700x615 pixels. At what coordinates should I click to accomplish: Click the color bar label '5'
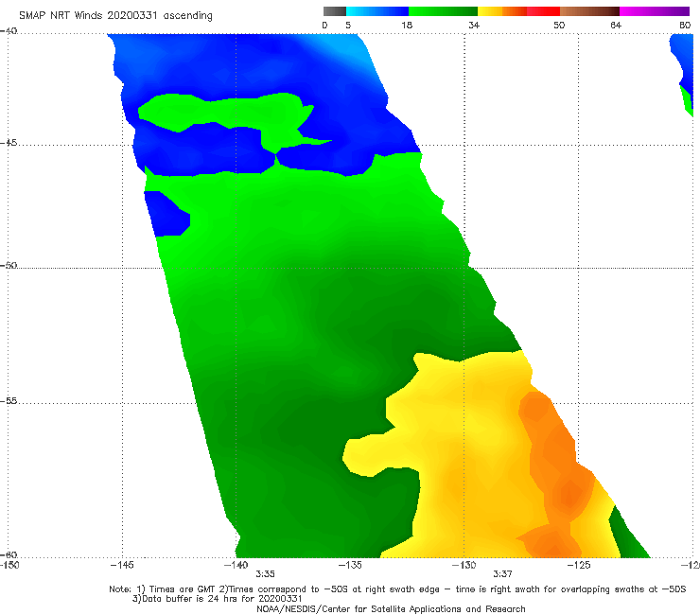(348, 25)
